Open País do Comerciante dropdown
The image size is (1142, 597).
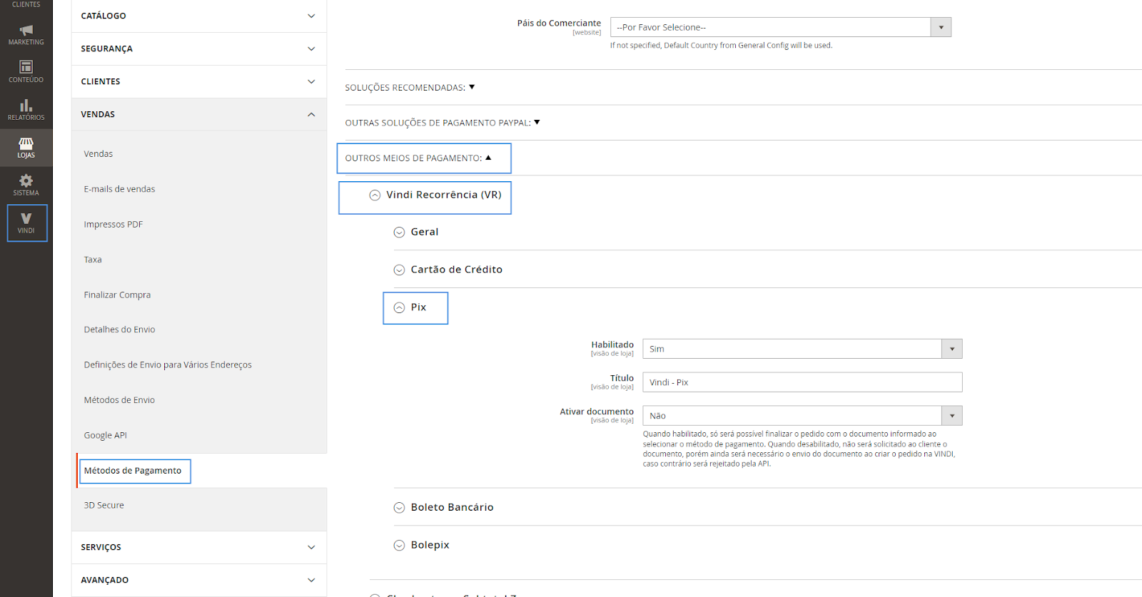click(779, 27)
